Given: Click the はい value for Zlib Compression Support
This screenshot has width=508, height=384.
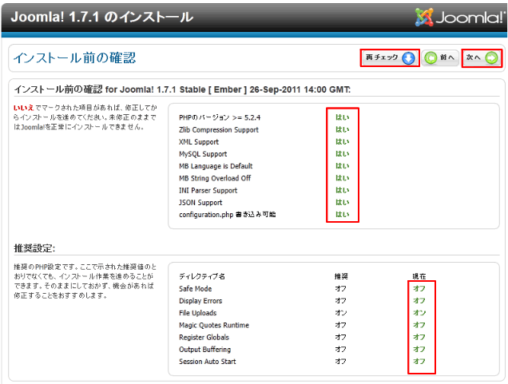Looking at the screenshot, I should coord(342,129).
